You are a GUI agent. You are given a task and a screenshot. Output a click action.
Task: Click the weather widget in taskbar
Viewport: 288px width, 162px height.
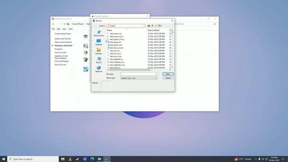tap(243, 159)
